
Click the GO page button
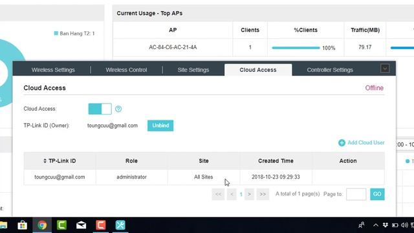point(377,194)
